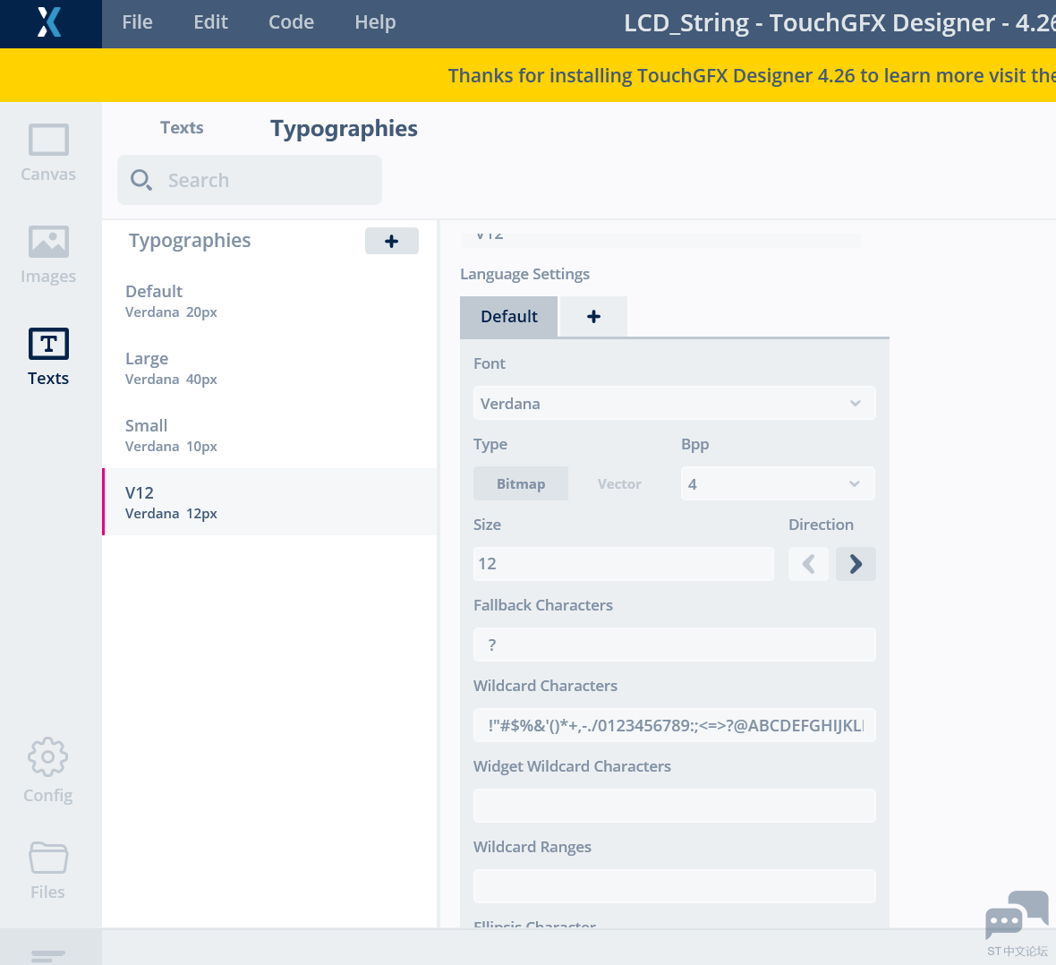The height and width of the screenshot is (965, 1056).
Task: Switch to the Typographies tab
Action: (345, 128)
